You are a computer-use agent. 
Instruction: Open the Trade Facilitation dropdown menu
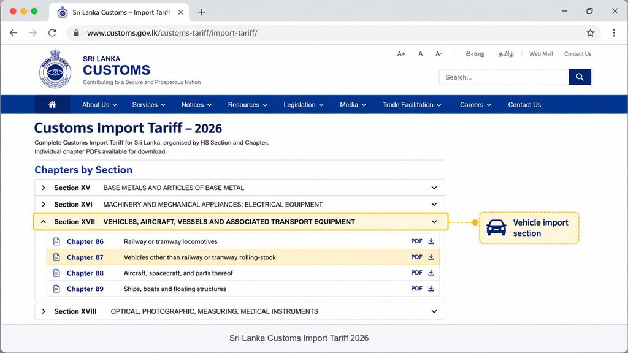coord(412,104)
